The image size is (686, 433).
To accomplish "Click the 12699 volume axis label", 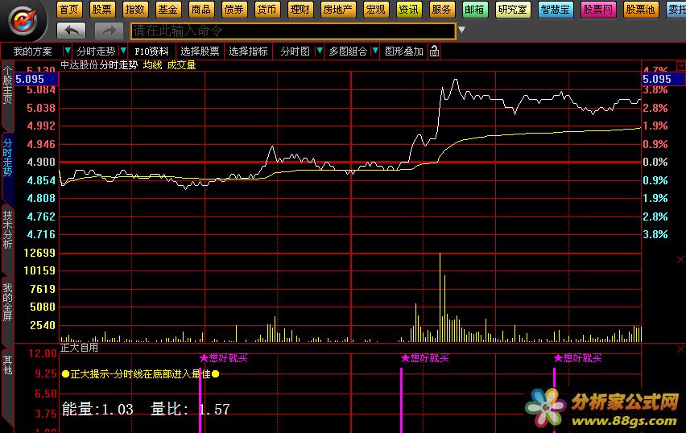I will (x=39, y=253).
